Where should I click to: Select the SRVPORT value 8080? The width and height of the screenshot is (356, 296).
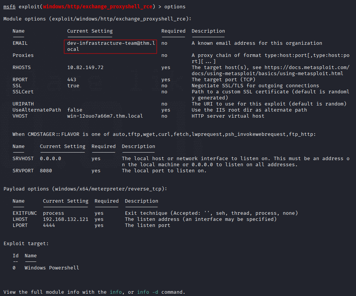[x=46, y=171]
